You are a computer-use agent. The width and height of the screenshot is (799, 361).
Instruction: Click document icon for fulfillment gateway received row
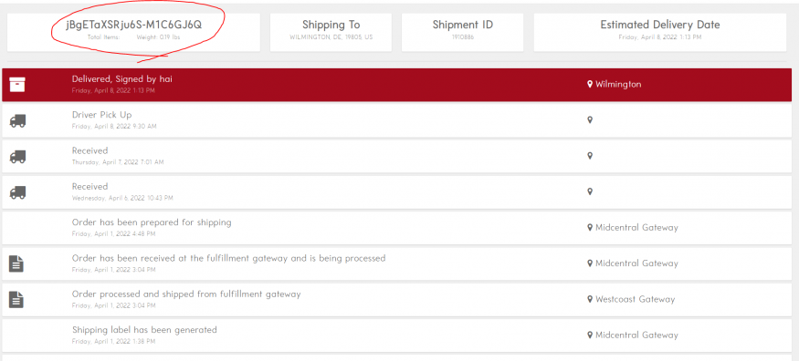click(16, 263)
